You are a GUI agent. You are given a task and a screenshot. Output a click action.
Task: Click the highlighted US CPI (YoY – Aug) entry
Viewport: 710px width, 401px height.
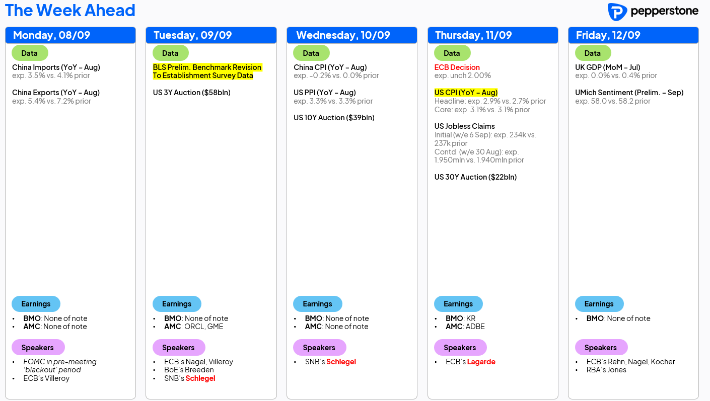point(466,93)
